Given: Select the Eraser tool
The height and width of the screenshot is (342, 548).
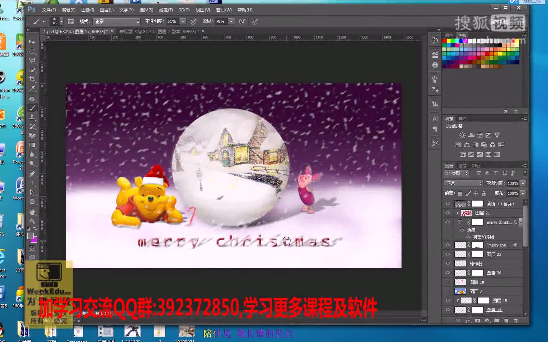Looking at the screenshot, I should tap(32, 136).
